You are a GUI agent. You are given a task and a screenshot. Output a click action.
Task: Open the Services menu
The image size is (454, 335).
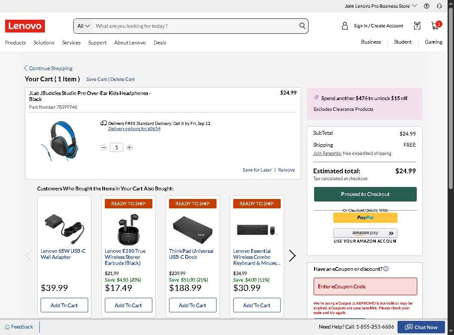pyautogui.click(x=71, y=42)
